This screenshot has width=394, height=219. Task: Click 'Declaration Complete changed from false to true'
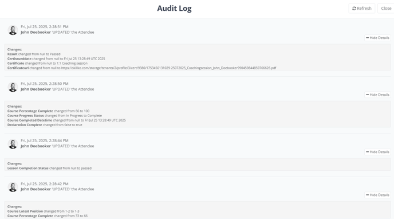45,125
